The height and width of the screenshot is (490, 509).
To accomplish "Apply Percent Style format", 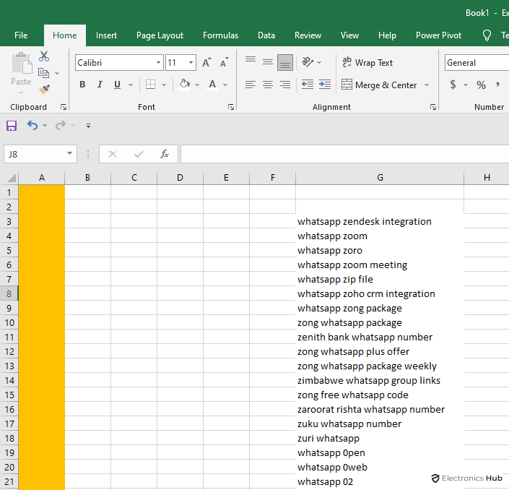I will [481, 85].
